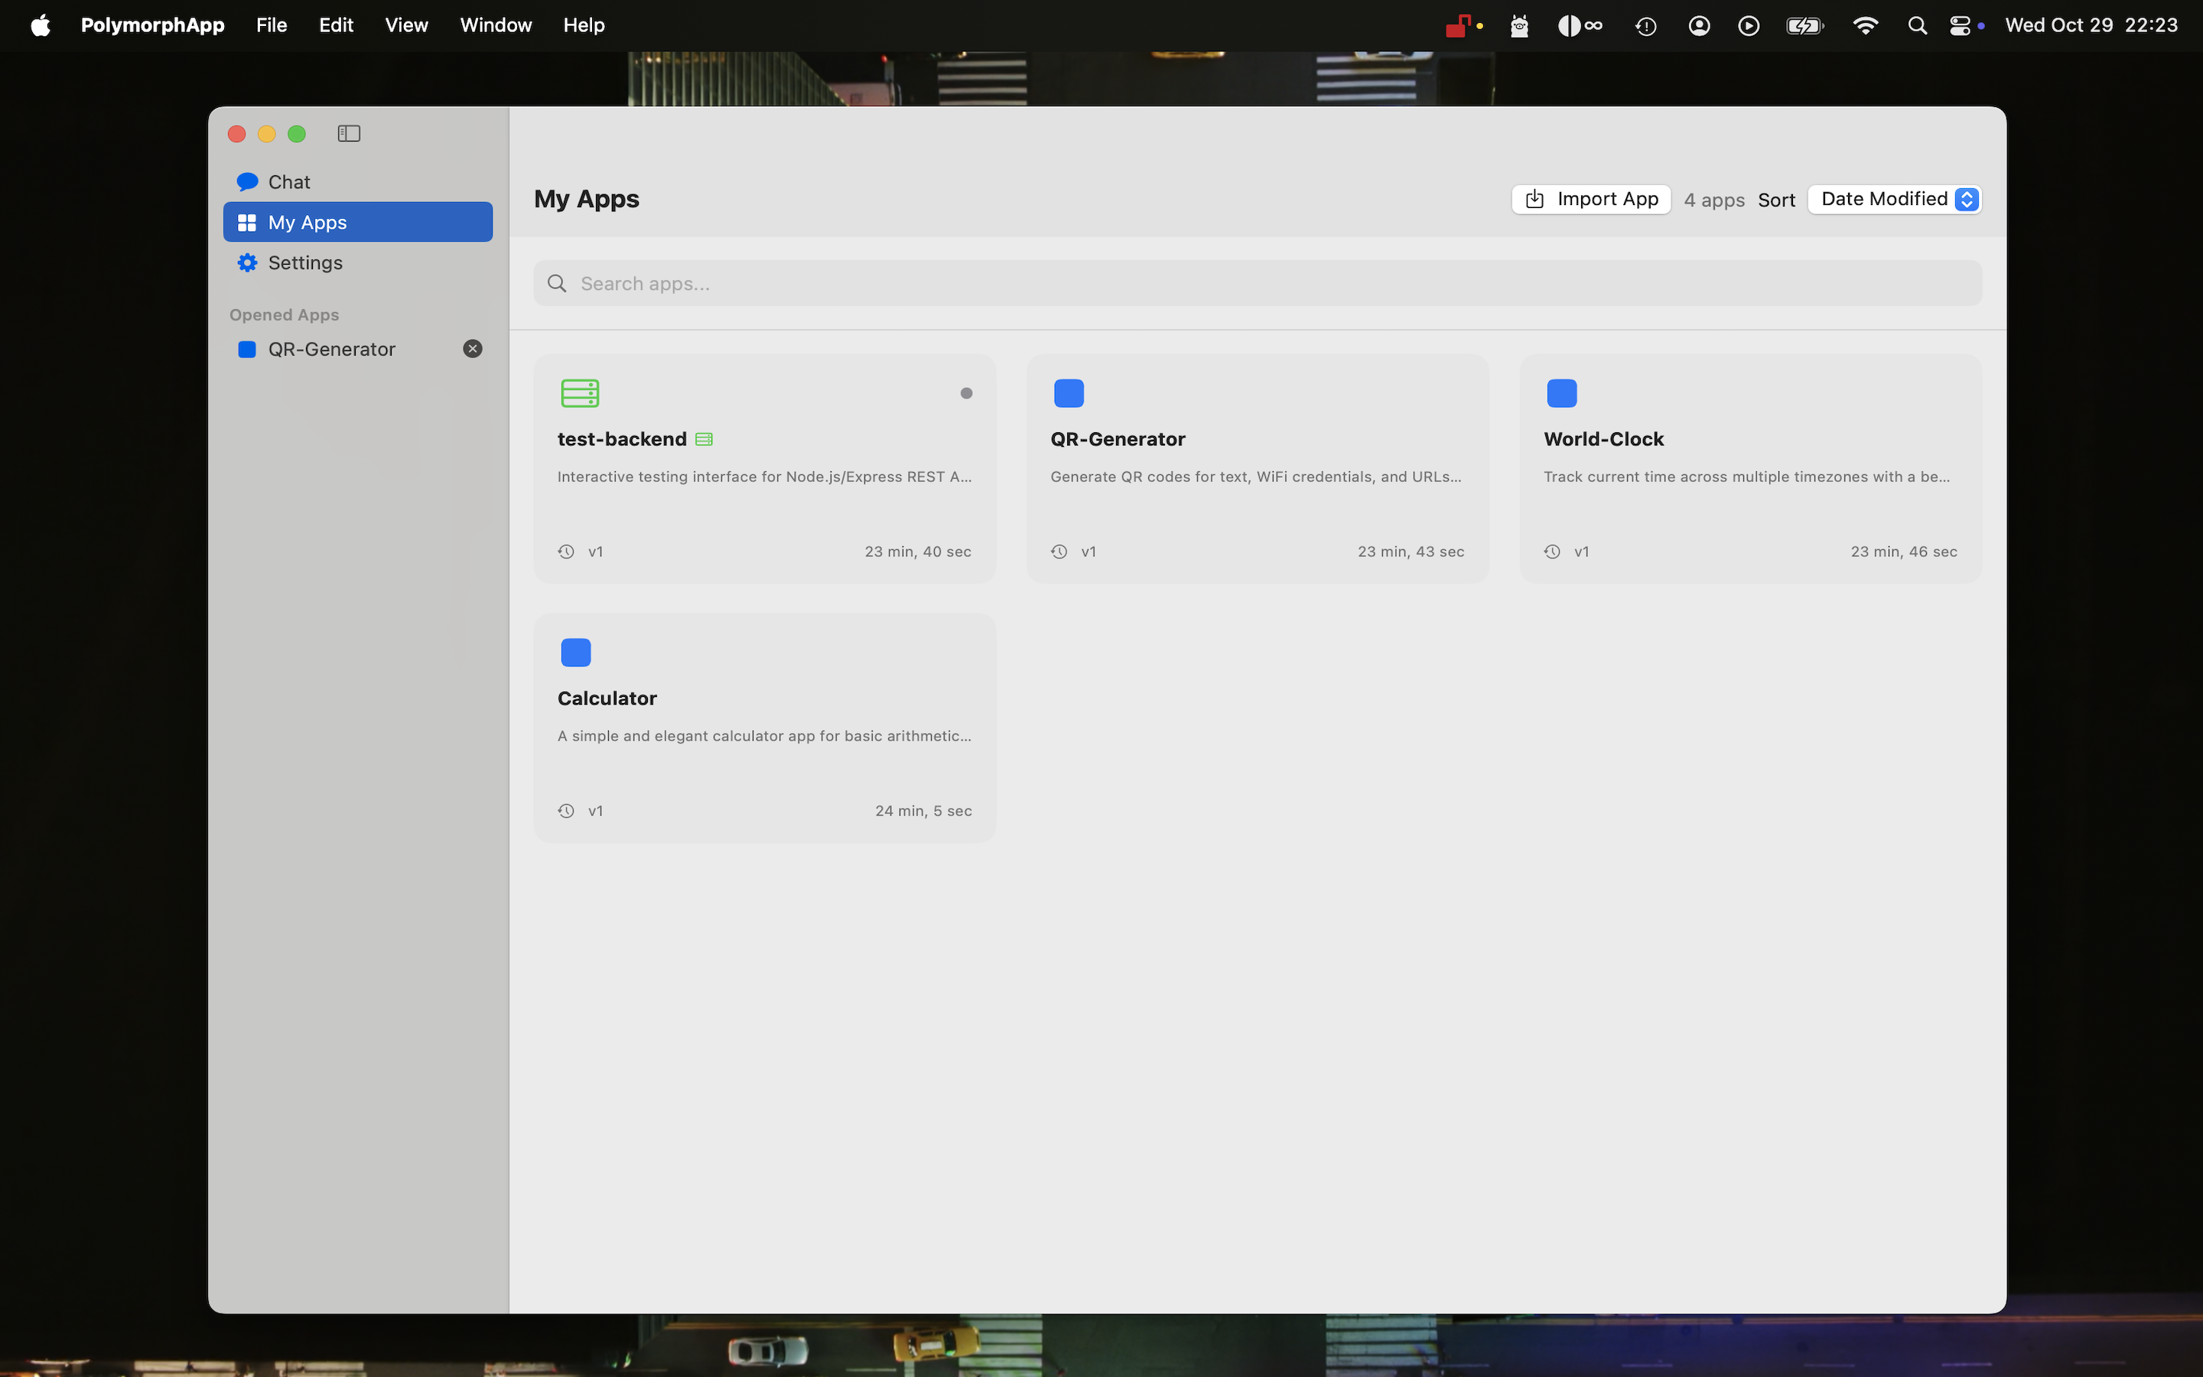Viewport: 2203px width, 1377px height.
Task: Click the unread indicator dot on test-backend
Action: (967, 392)
